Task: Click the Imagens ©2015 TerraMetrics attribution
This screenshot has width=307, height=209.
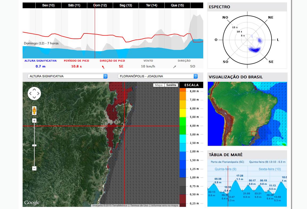Action: click(x=110, y=206)
